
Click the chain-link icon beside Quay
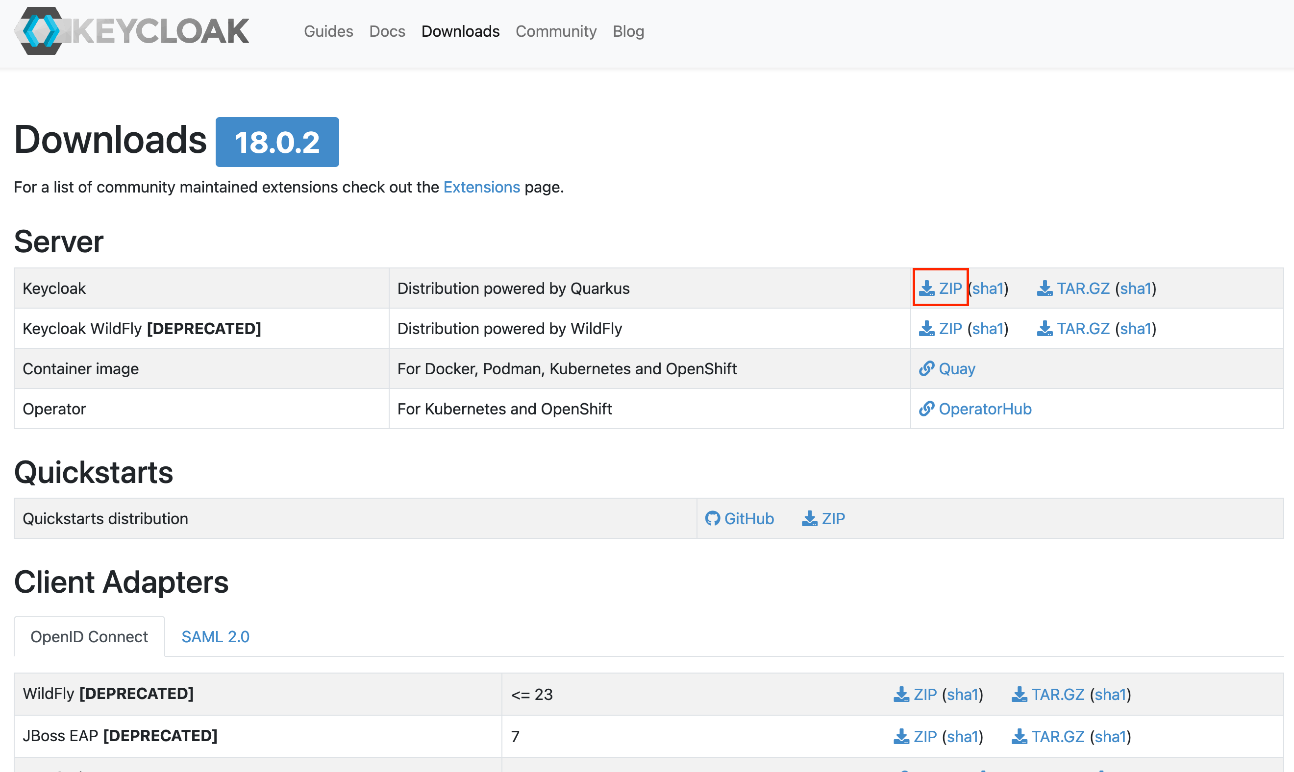point(926,369)
